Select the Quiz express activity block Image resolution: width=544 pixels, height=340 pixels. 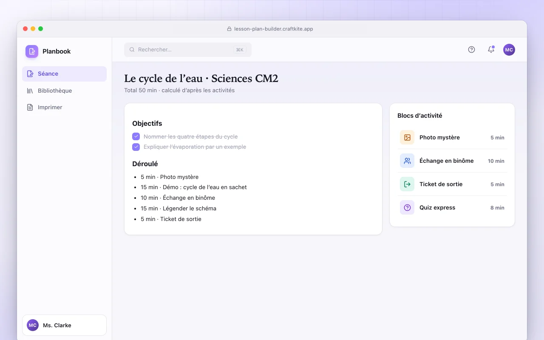pyautogui.click(x=452, y=207)
